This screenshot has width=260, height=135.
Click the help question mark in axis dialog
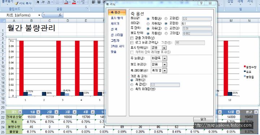point(201,3)
